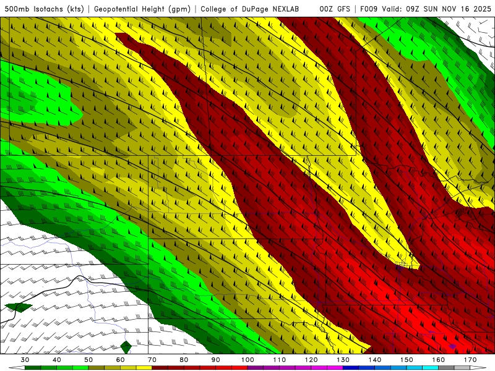Viewport: 495px width, 371px height.
Task: Click the 40 label on the color scale
Action: click(x=56, y=360)
